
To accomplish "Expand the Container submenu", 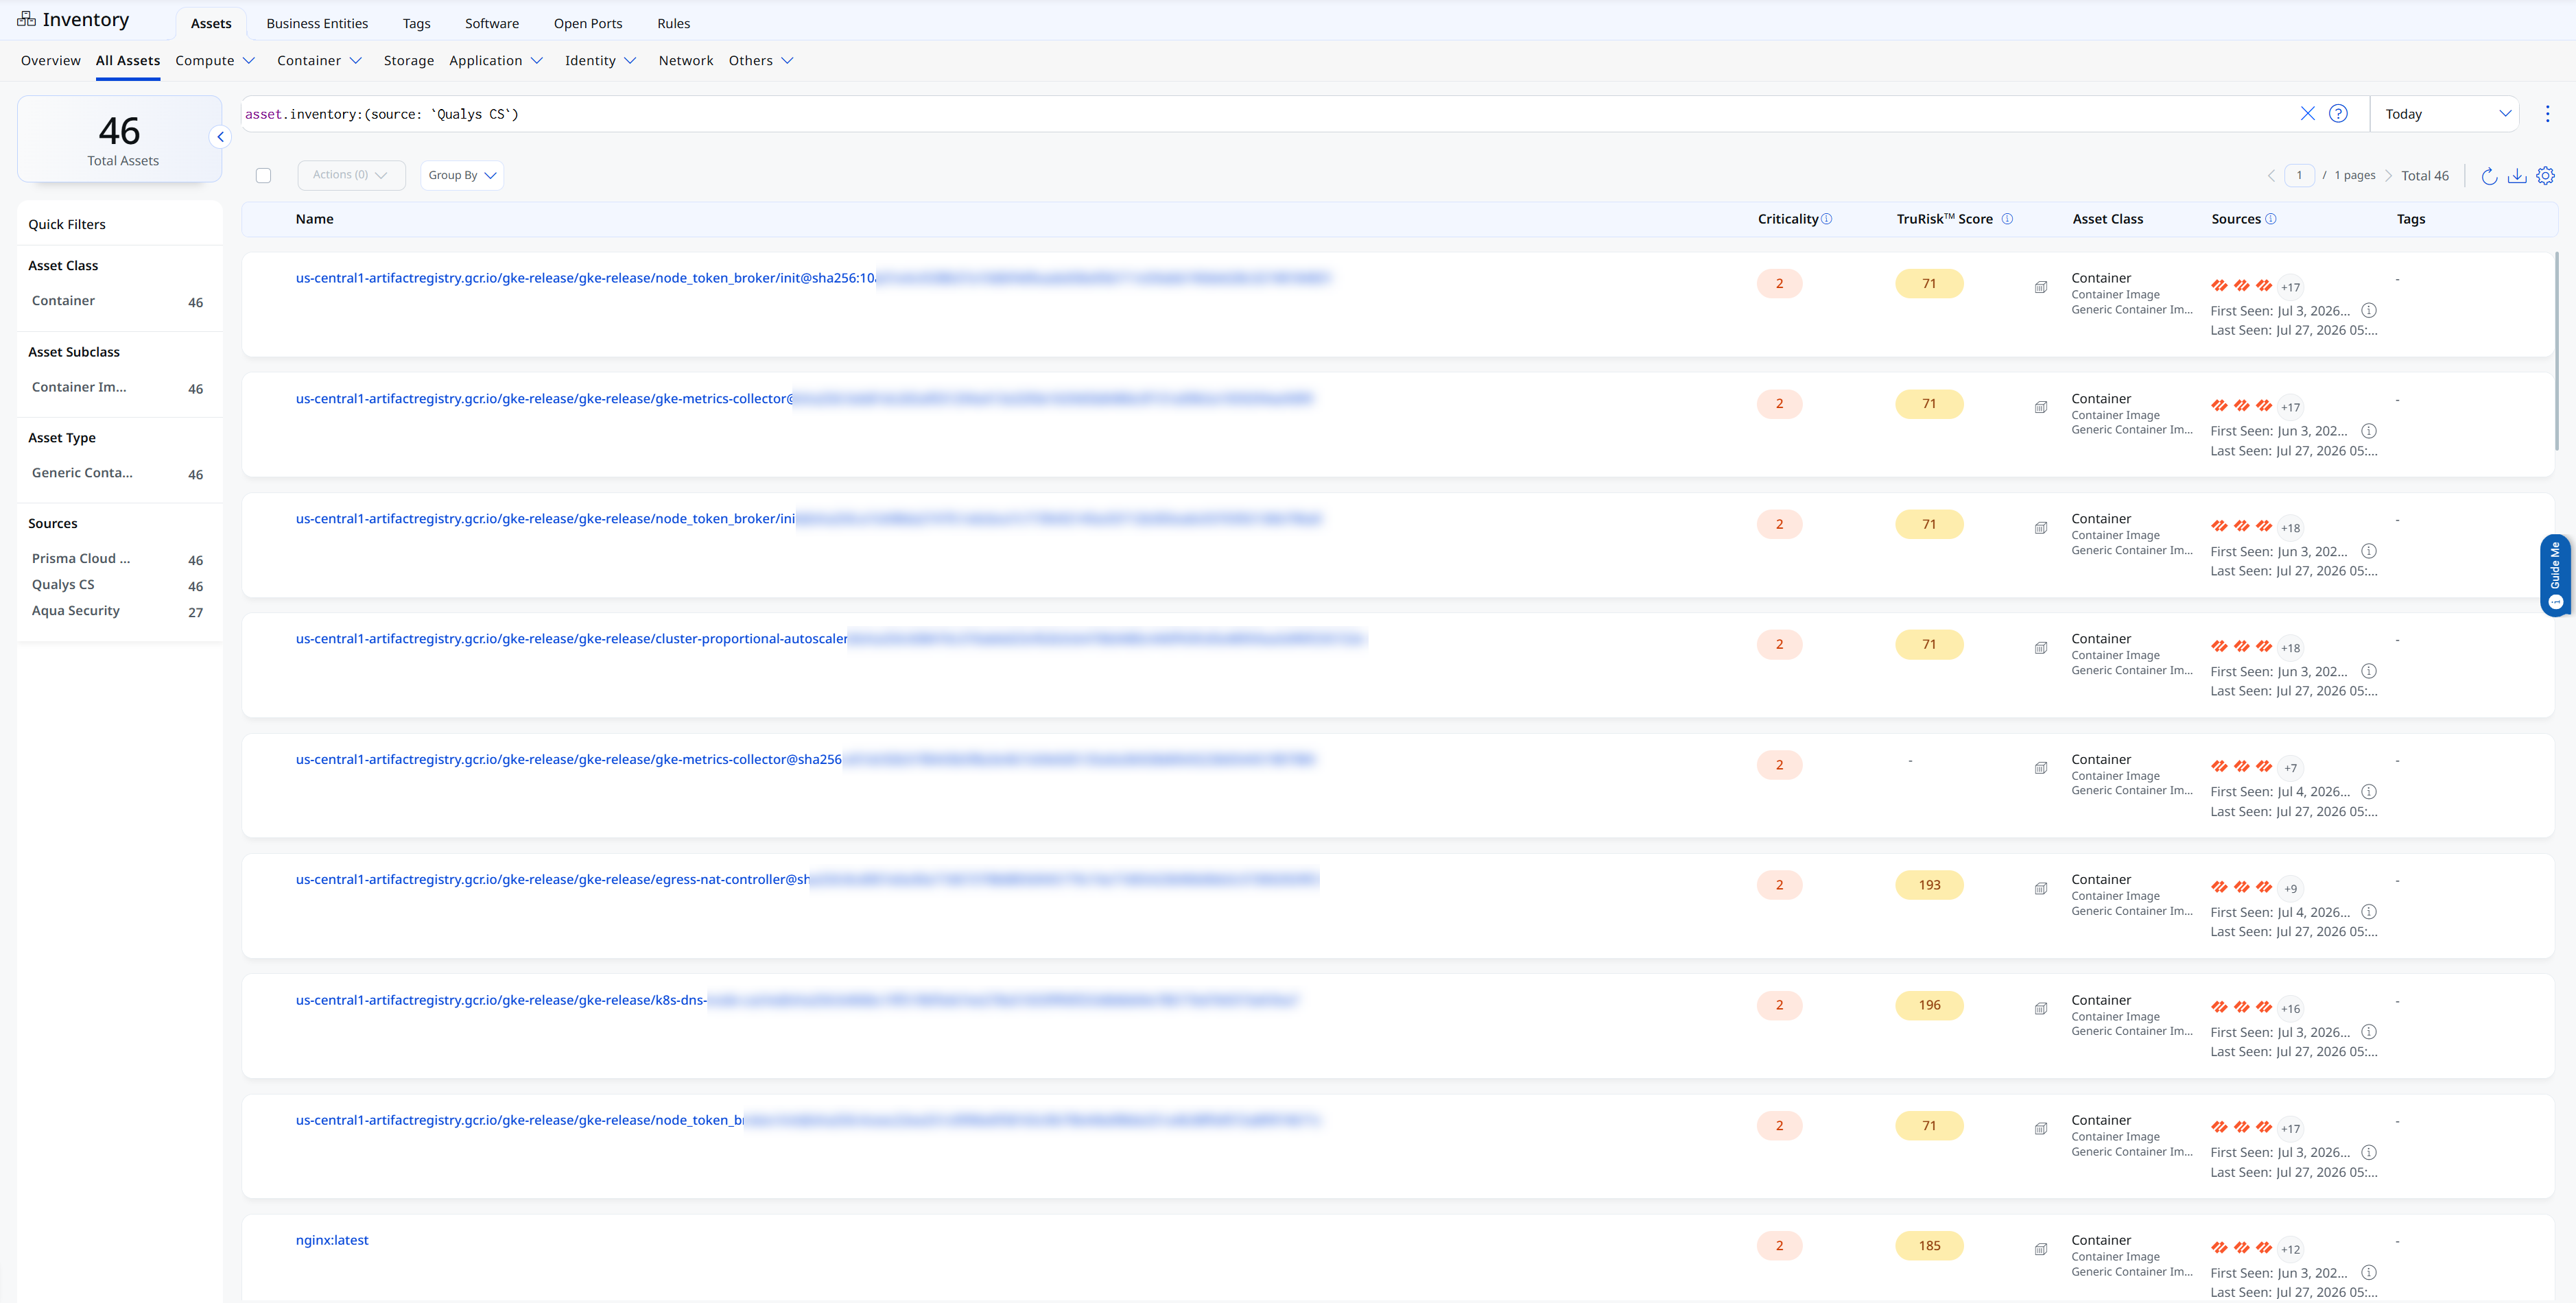I will (x=319, y=61).
